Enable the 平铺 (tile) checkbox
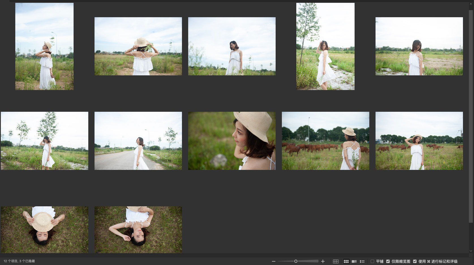 pos(372,261)
